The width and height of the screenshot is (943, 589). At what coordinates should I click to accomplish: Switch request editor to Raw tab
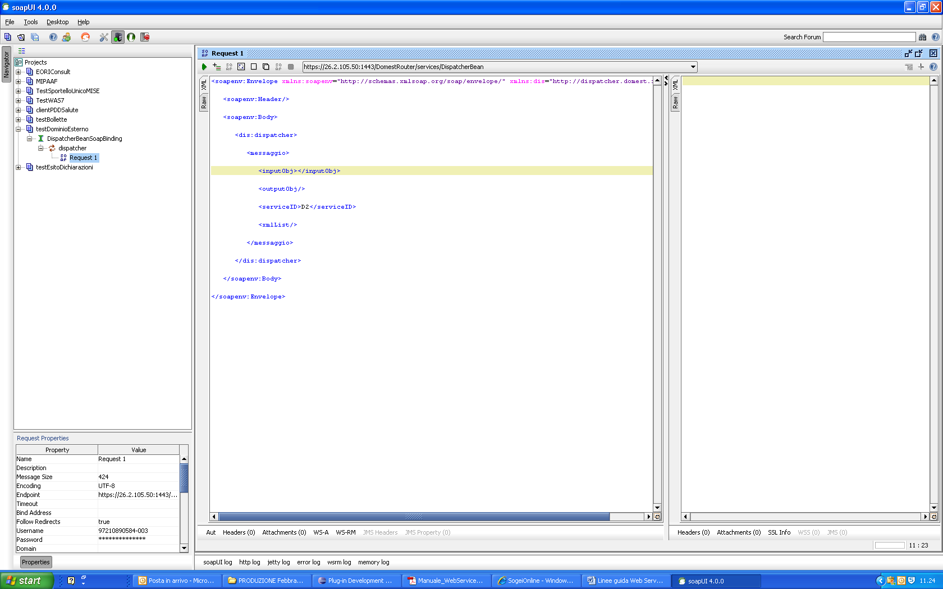pyautogui.click(x=204, y=103)
